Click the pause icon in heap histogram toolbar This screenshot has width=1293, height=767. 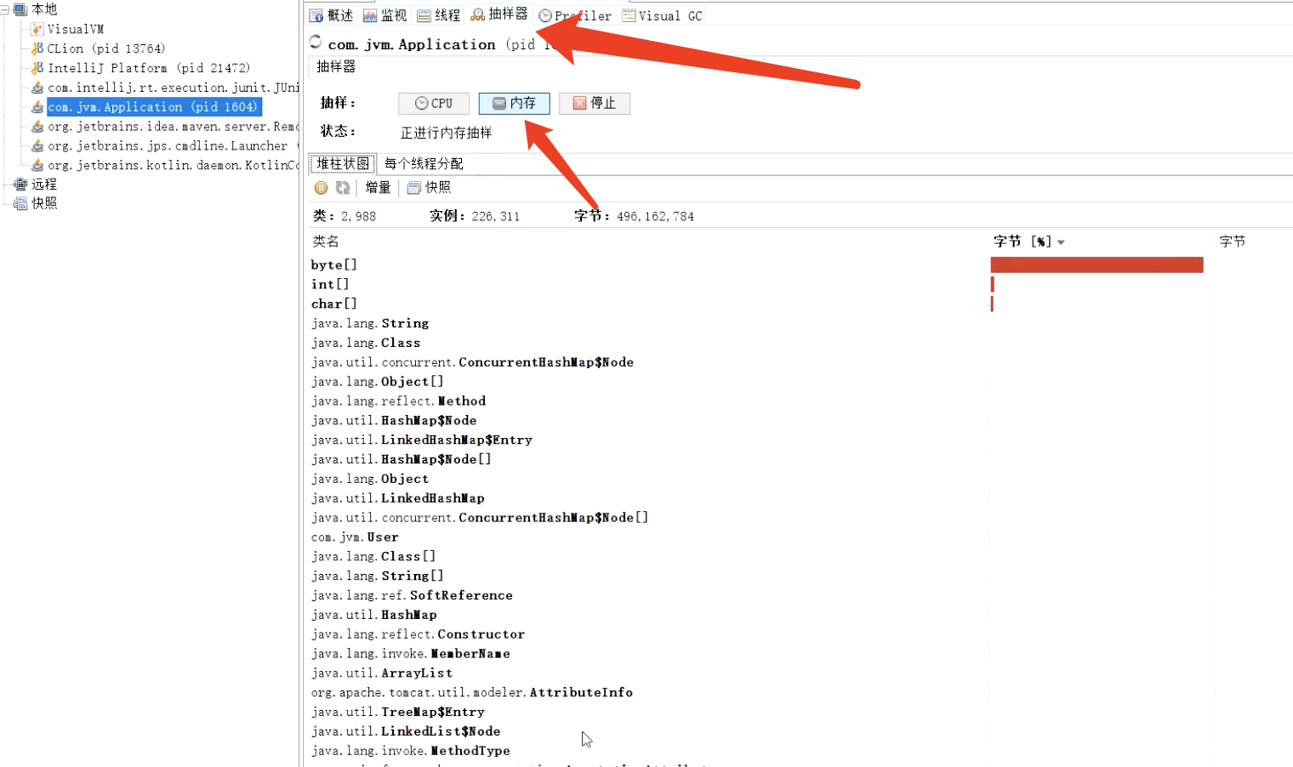321,188
